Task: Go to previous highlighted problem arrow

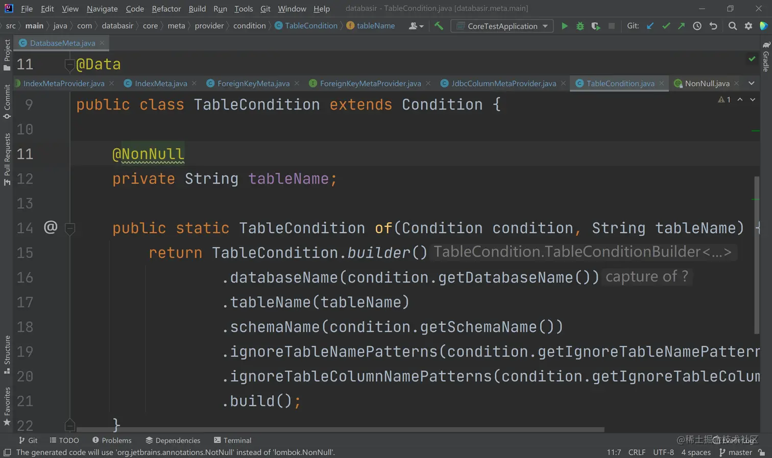Action: (x=740, y=99)
